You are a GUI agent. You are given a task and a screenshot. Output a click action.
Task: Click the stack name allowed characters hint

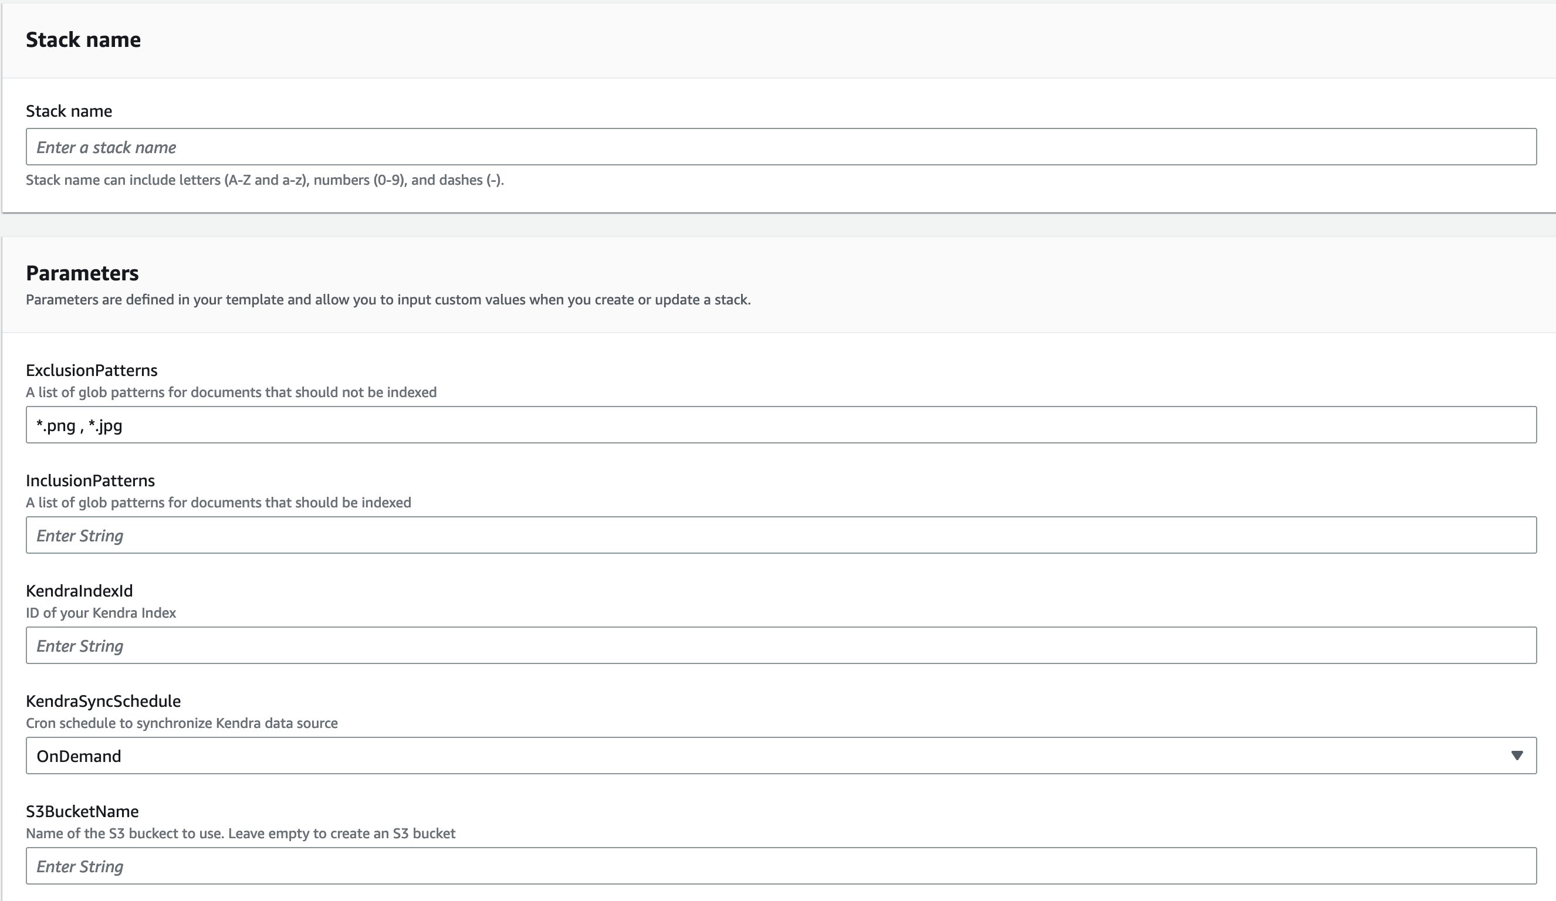(265, 180)
